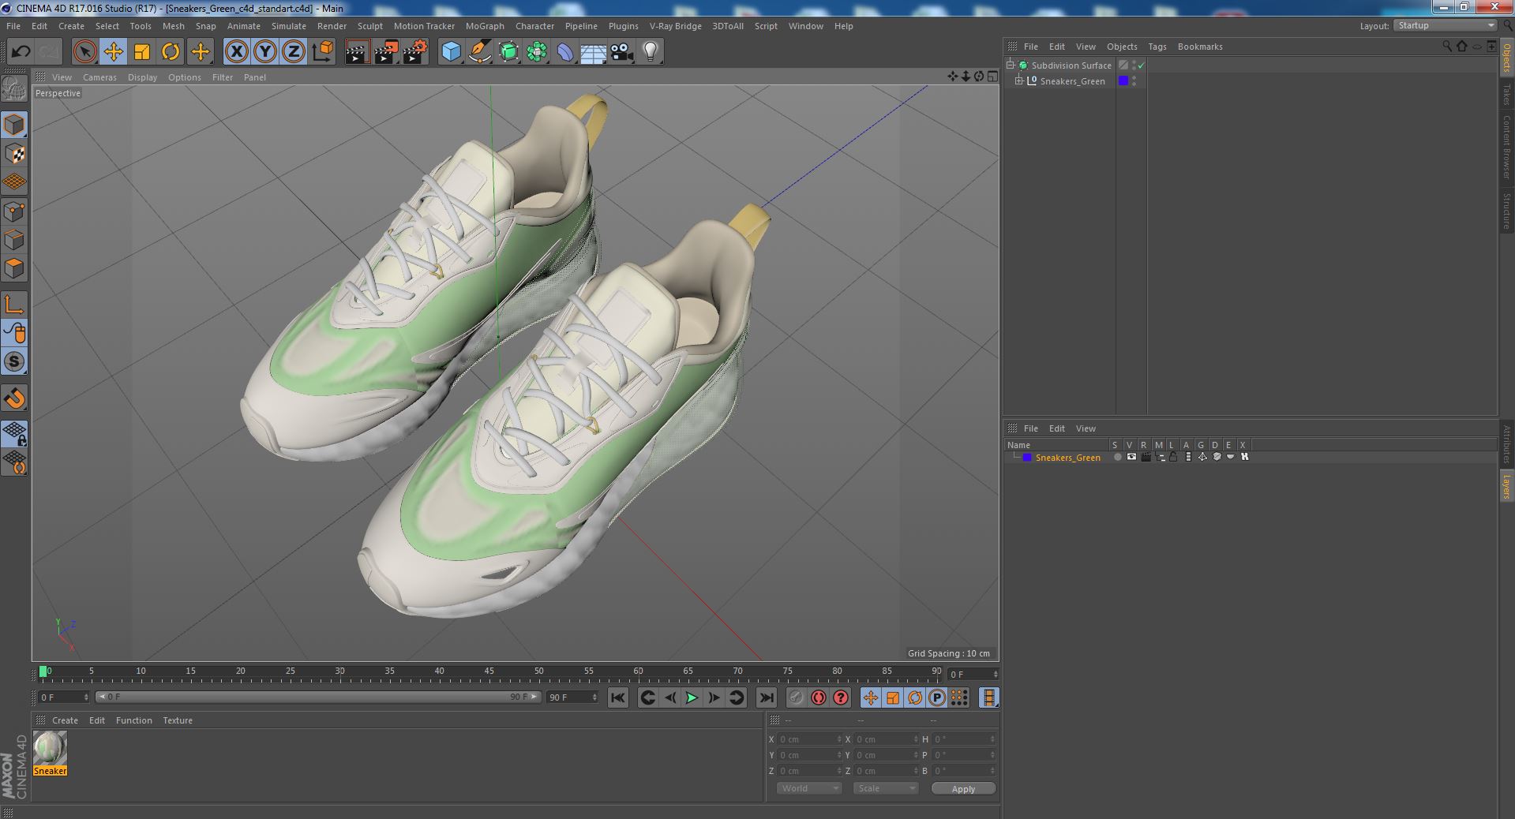
Task: Step the Heading H rotation spinner
Action: point(992,739)
